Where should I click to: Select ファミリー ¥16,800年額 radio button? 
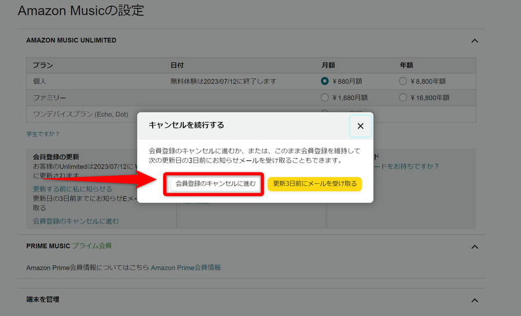click(403, 97)
